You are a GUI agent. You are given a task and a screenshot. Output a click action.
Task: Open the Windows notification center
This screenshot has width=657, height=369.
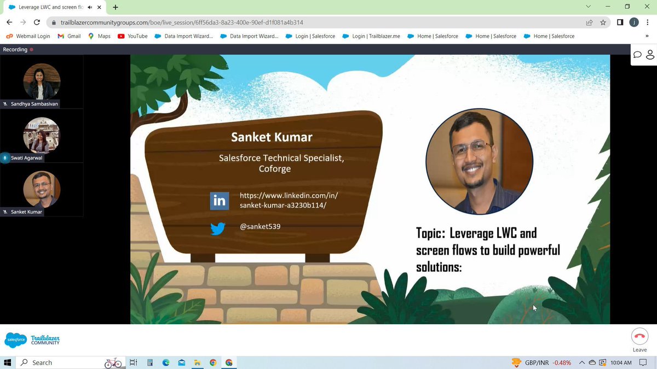pos(643,362)
